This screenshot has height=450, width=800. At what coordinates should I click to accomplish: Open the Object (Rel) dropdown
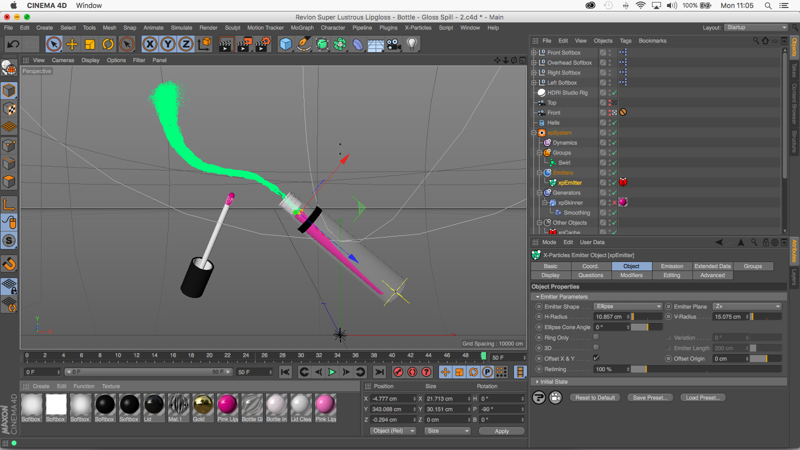click(x=393, y=430)
